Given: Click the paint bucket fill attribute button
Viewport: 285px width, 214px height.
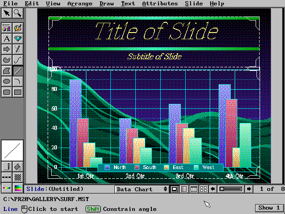Looking at the screenshot, I should [18, 166].
